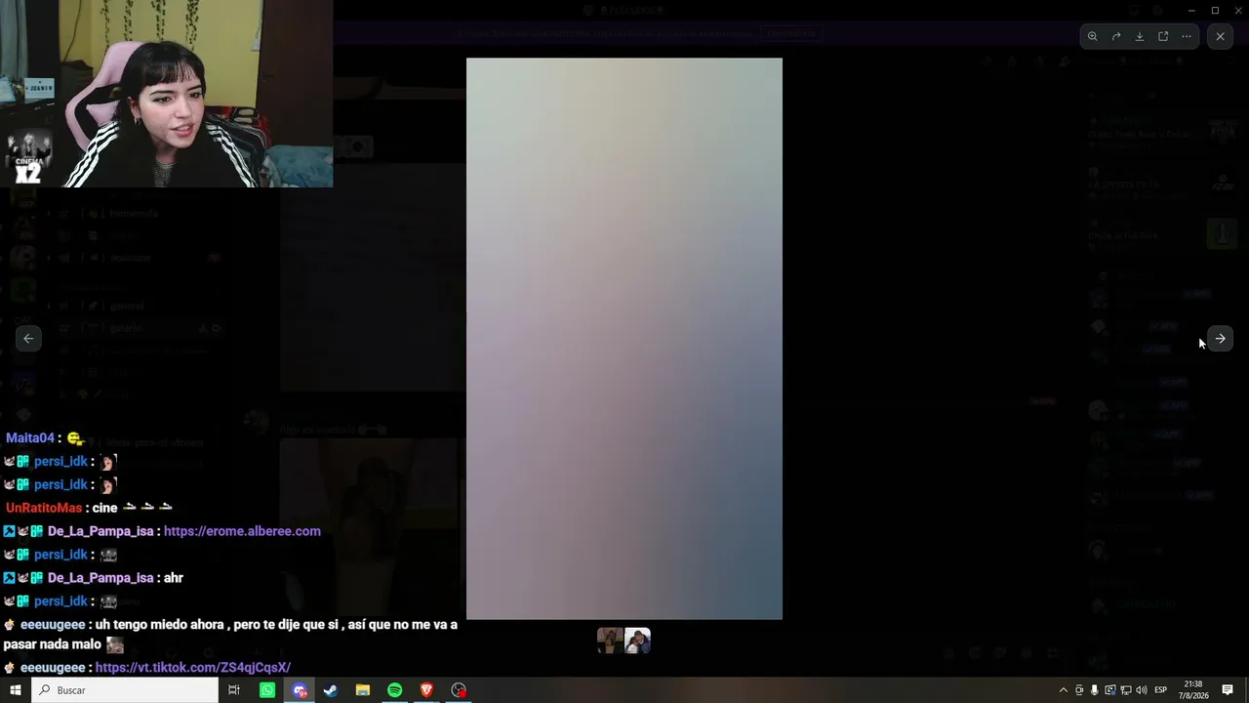Open the volume speaker control
This screenshot has width=1249, height=703.
[1142, 690]
